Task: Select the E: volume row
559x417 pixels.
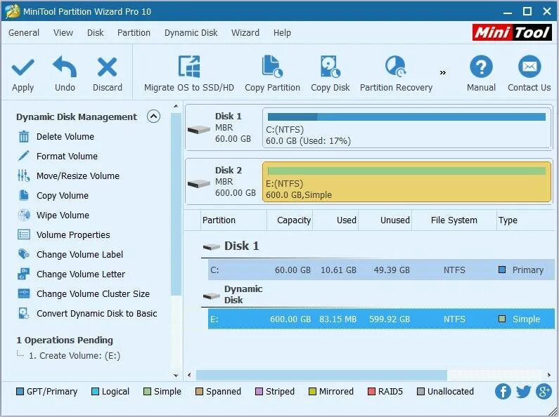Action: point(381,319)
